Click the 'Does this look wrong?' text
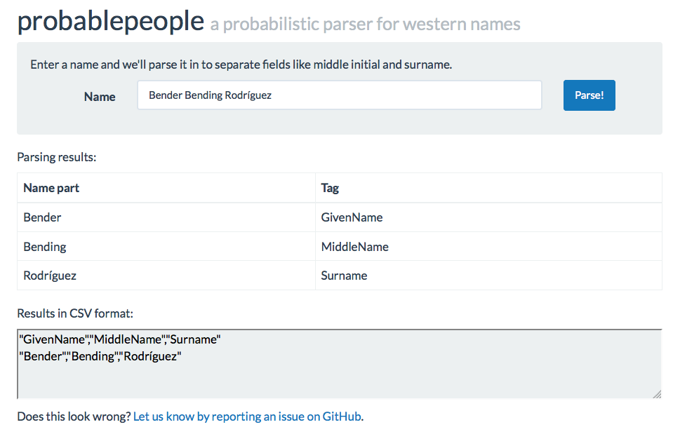 74,416
